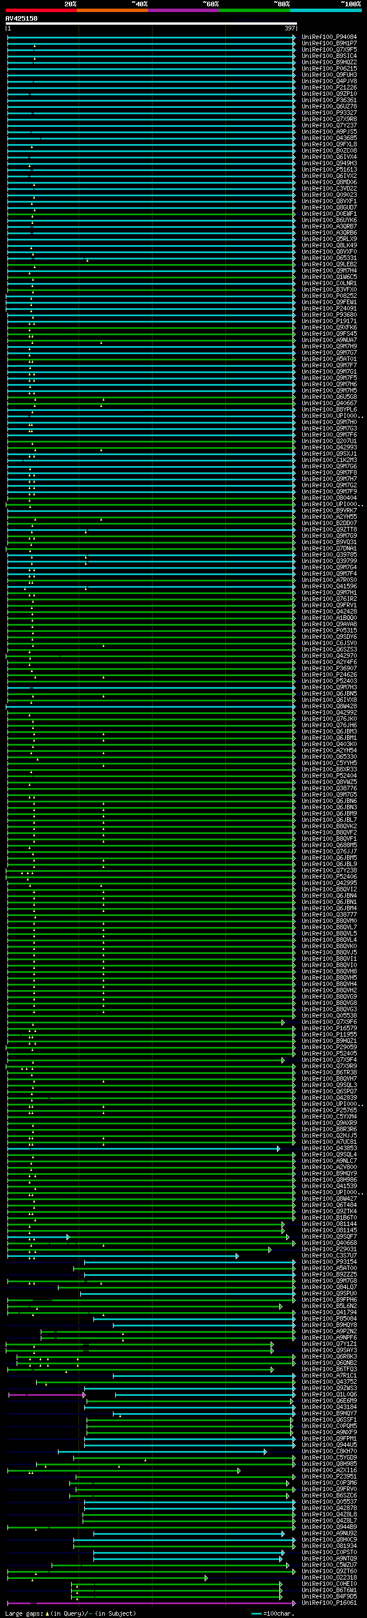The width and height of the screenshot is (367, 1618).
Task: Select the UniRef100_P08252 label
Action: pos(329,296)
